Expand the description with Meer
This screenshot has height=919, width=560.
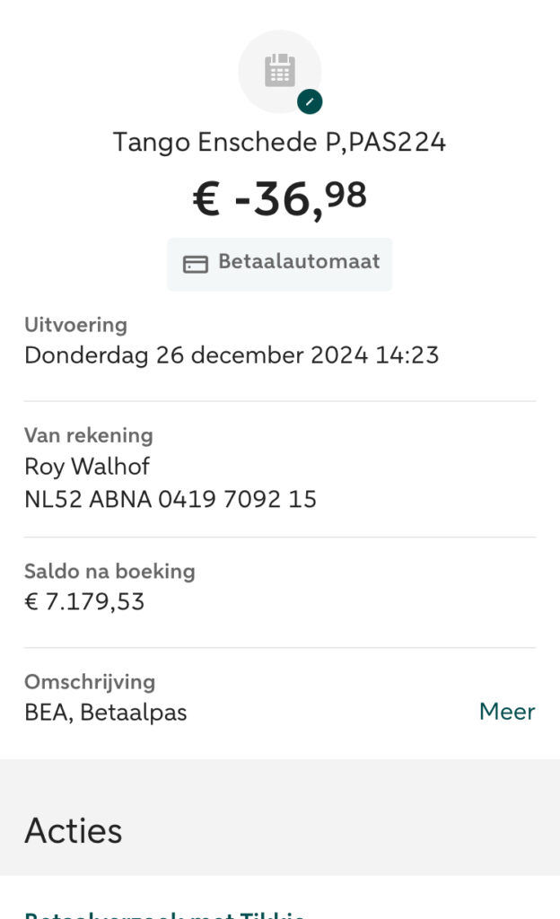coord(506,712)
